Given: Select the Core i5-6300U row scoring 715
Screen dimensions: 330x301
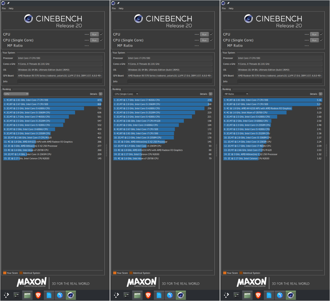Looking at the screenshot, I should click(53, 108).
